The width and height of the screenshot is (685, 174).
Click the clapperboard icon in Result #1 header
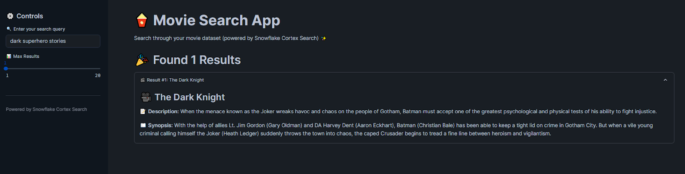coord(143,80)
